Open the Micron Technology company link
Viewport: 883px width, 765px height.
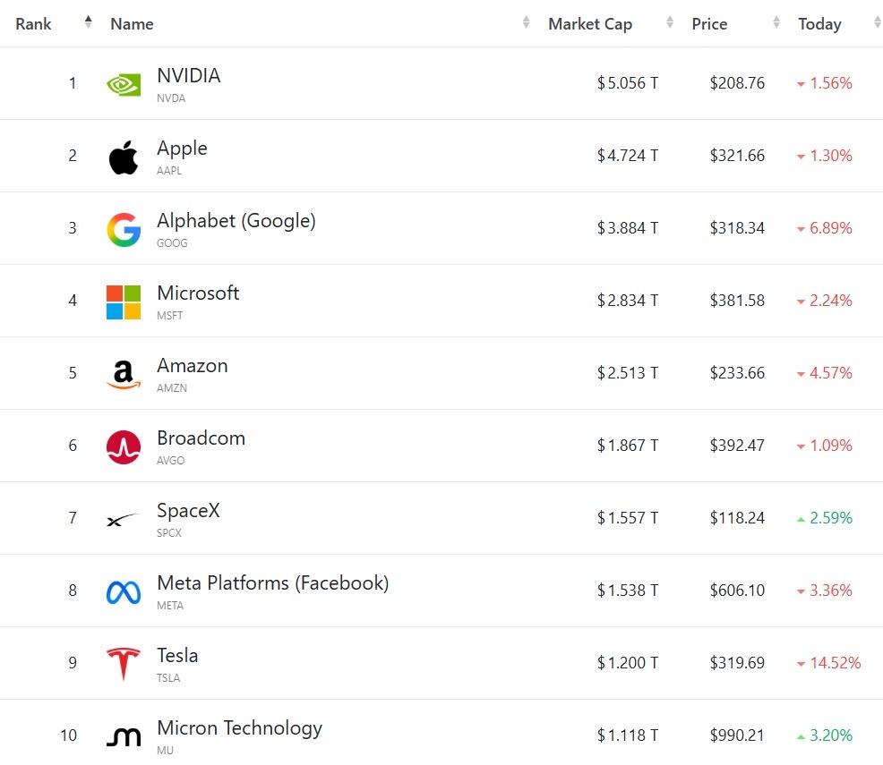pos(239,728)
